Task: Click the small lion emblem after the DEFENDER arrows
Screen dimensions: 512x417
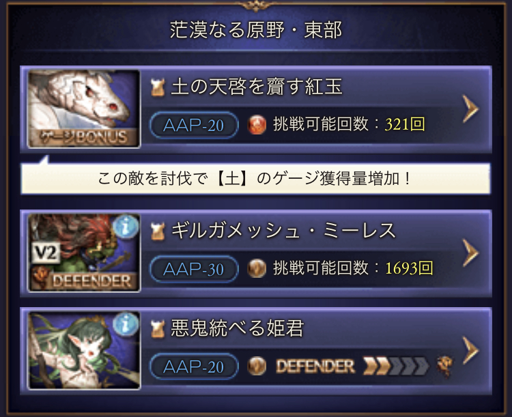Action: (444, 366)
